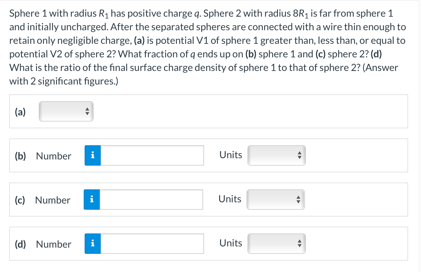Click the 'Number' label in row (c)

53,200
